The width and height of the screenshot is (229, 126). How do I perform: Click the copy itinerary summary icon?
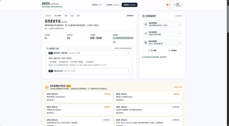[x=146, y=43]
